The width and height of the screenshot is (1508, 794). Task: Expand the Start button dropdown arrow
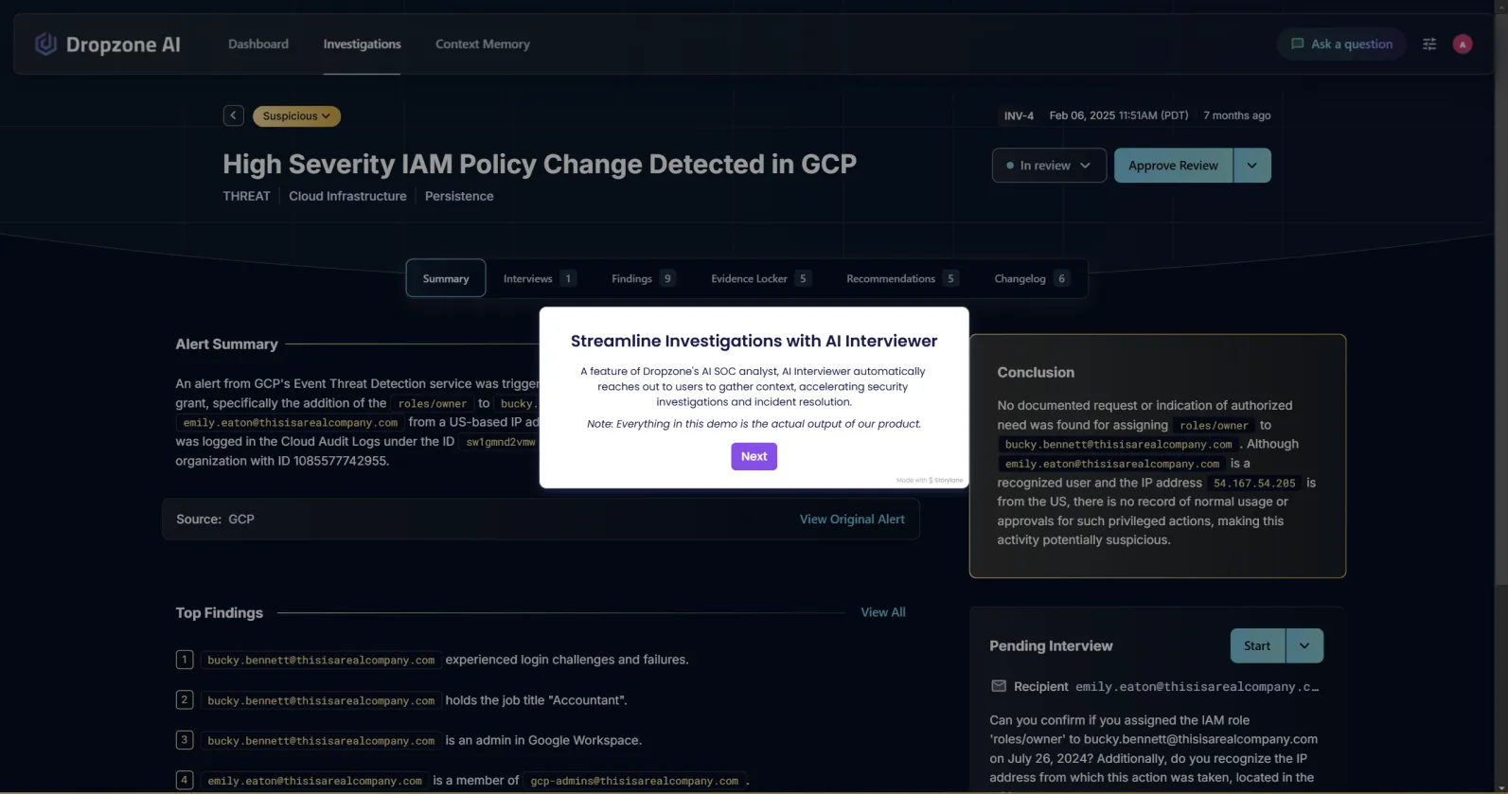[x=1304, y=646]
